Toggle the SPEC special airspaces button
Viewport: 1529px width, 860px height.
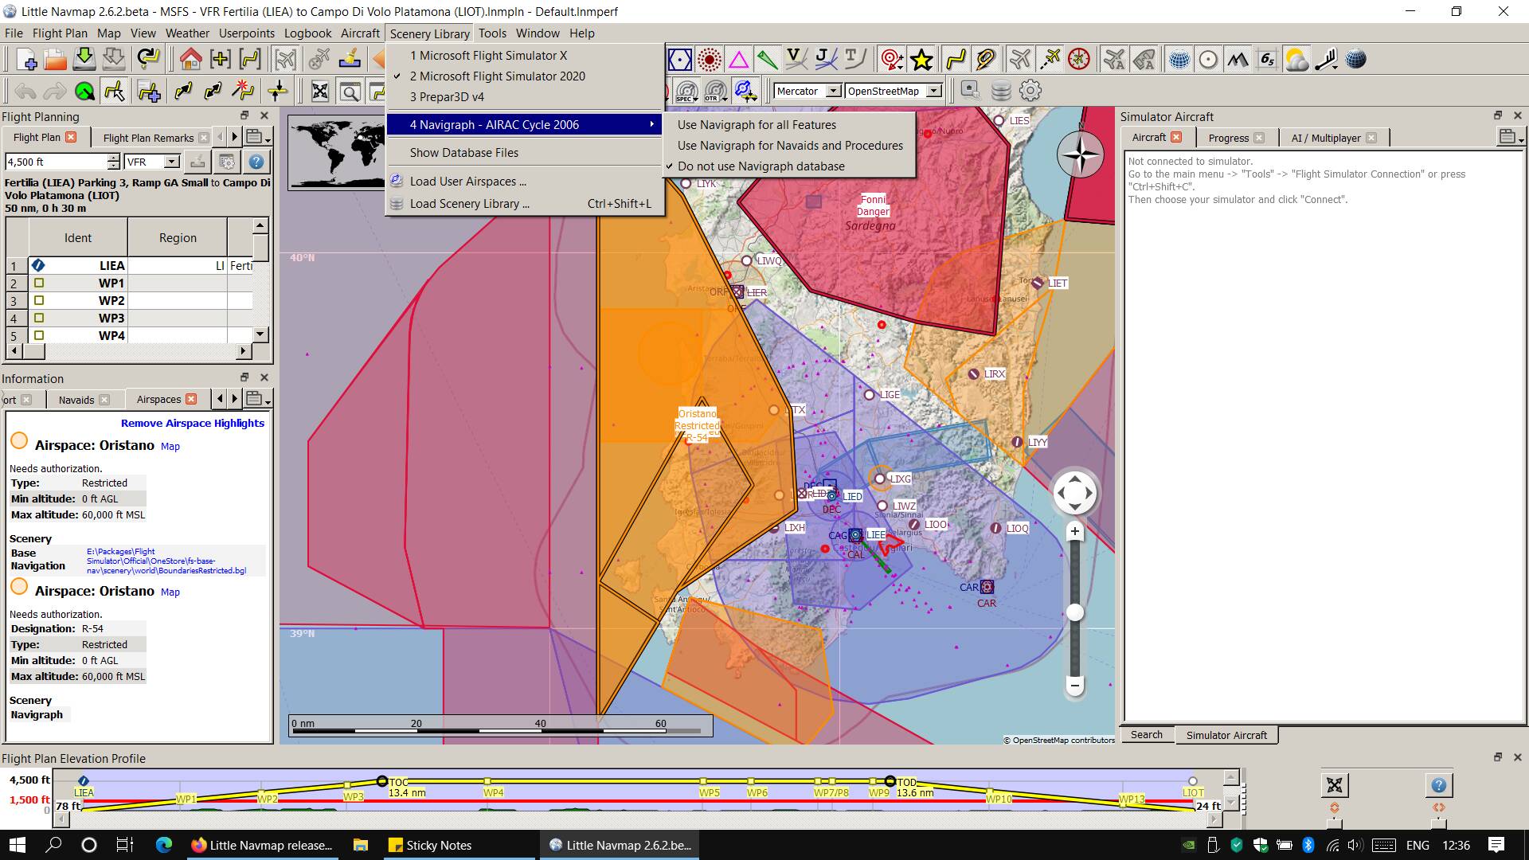click(686, 91)
